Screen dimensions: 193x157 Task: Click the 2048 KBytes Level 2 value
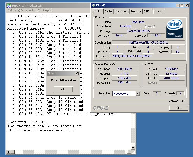(172, 78)
